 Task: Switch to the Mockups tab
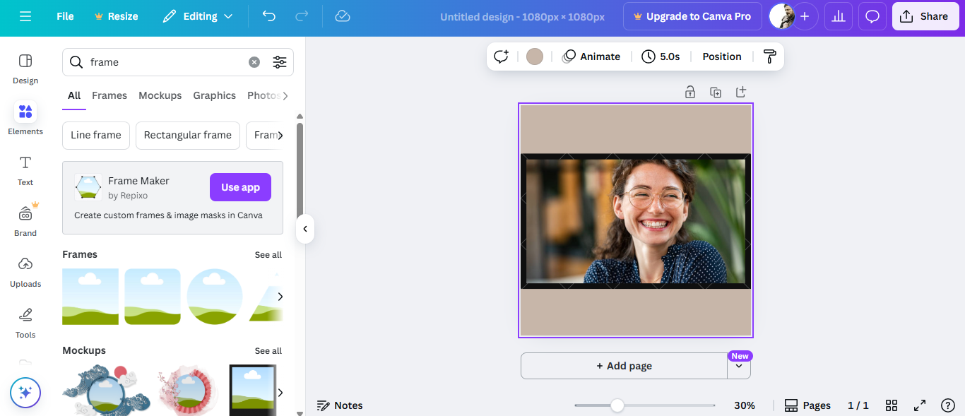[160, 95]
